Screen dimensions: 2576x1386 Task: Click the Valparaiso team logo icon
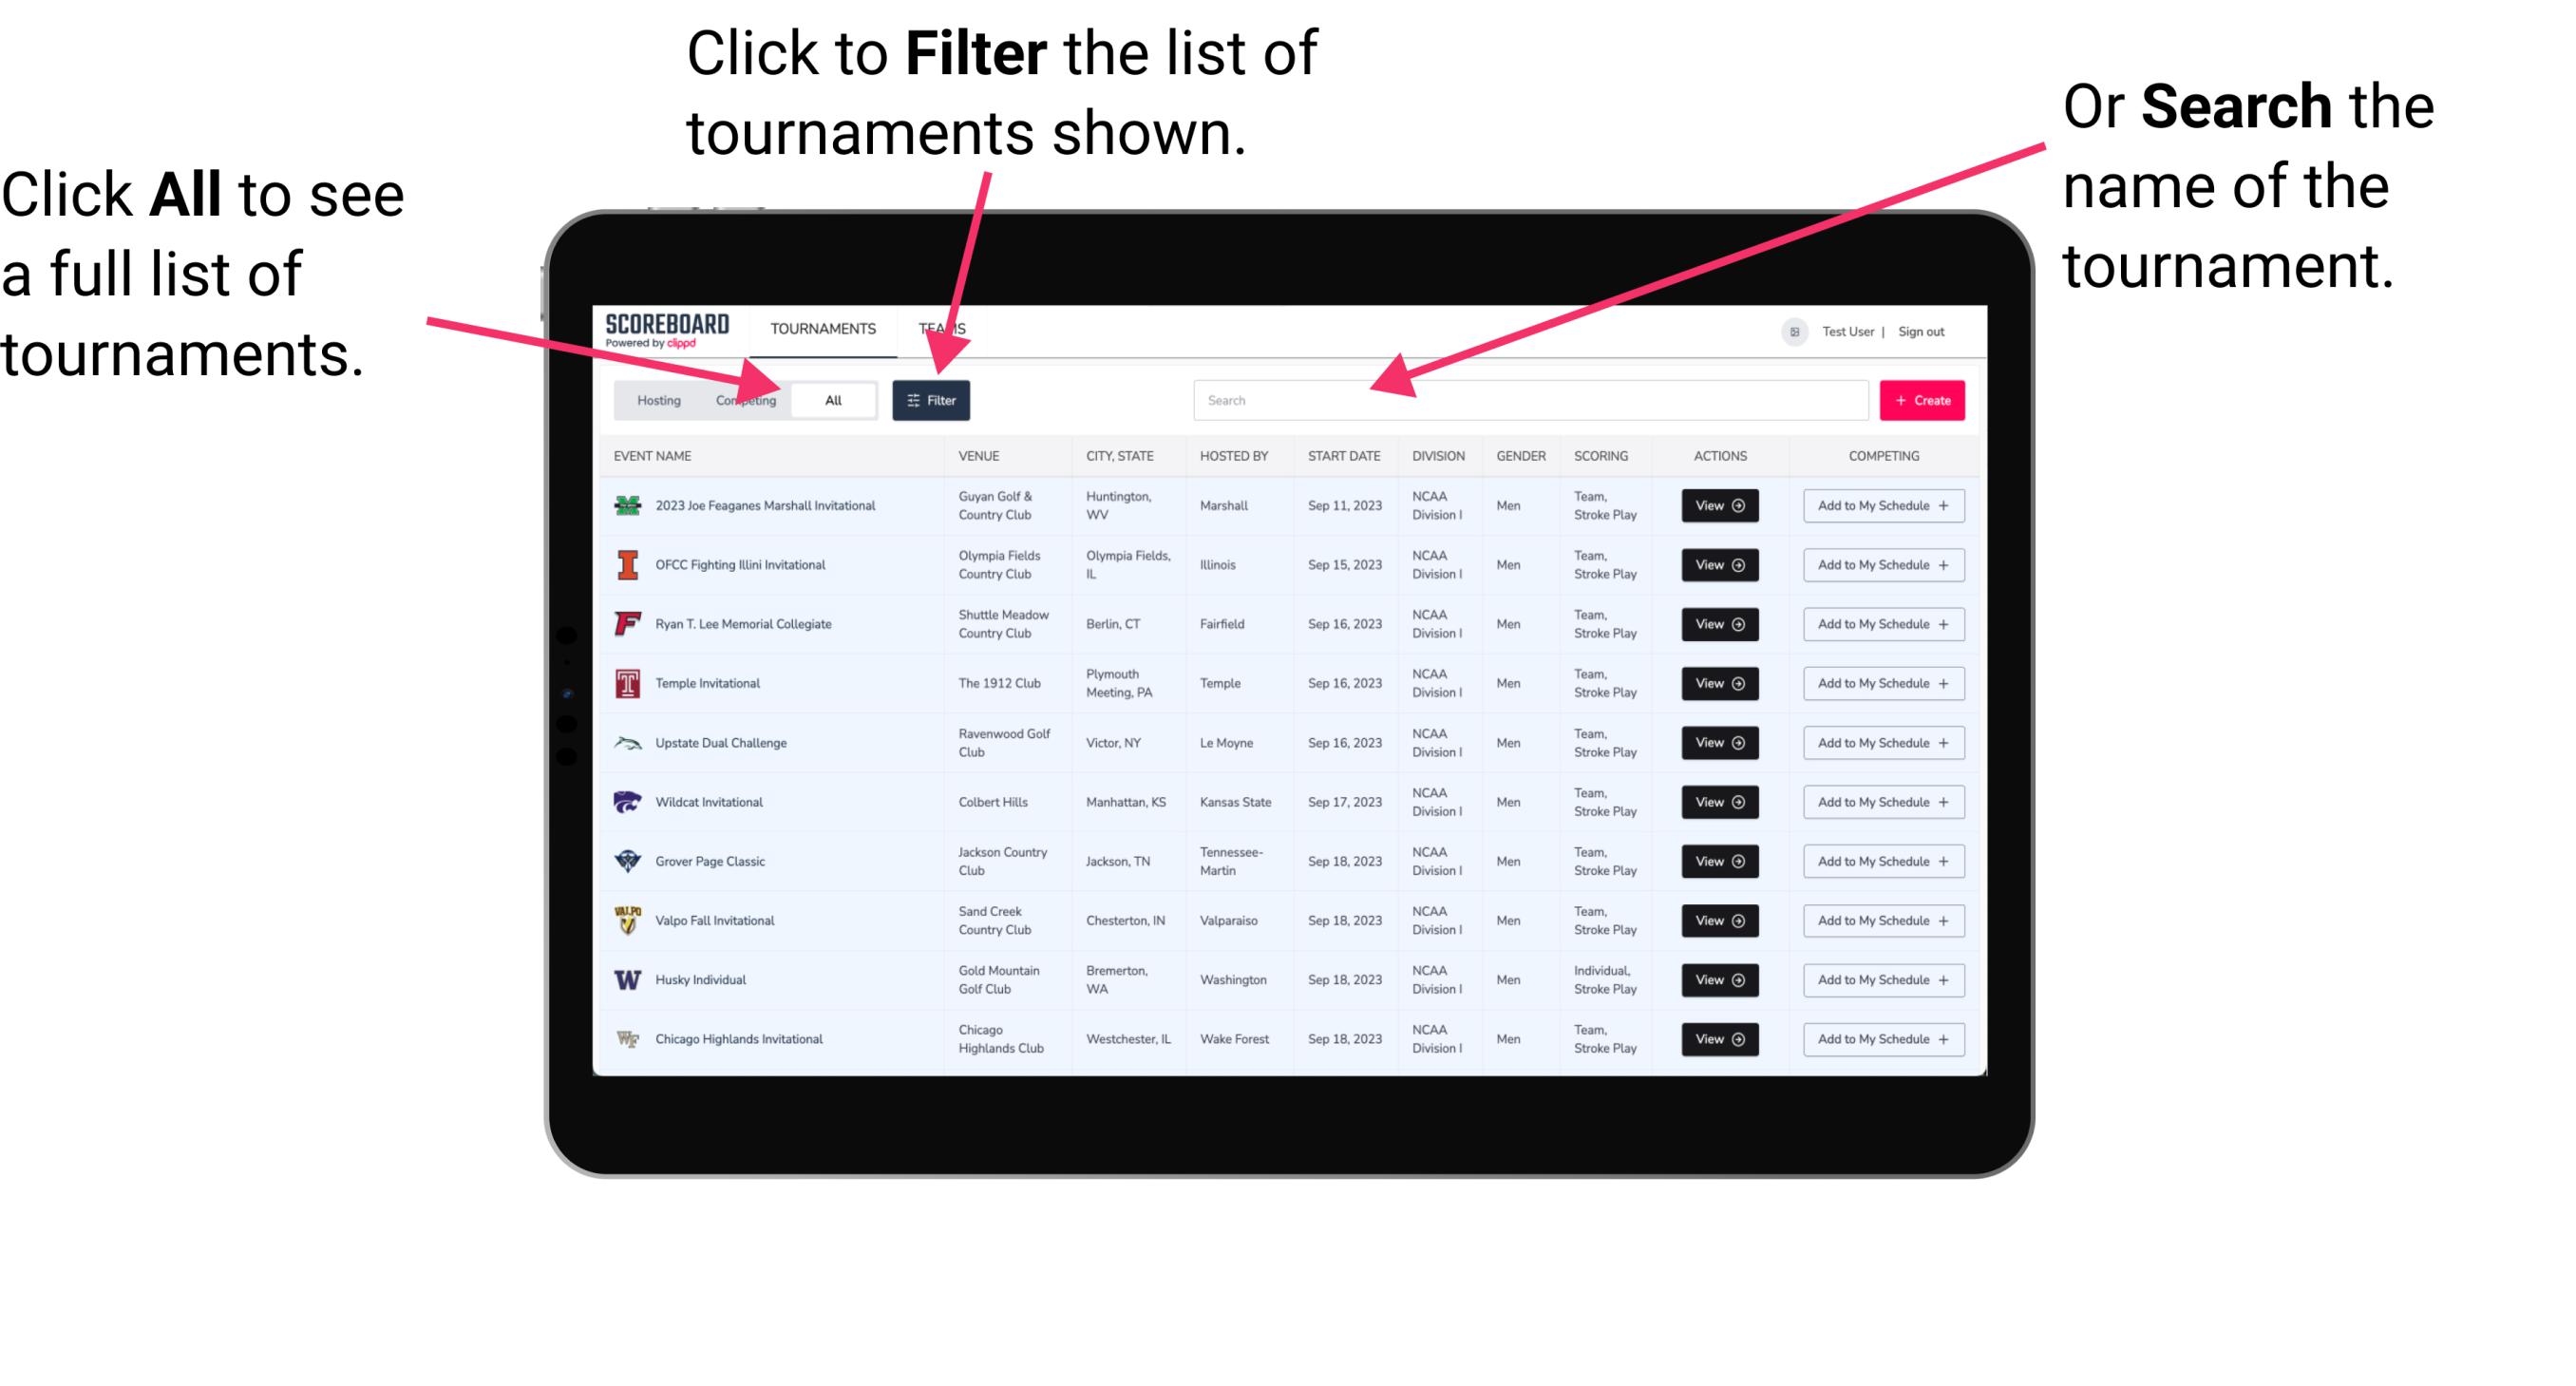628,920
